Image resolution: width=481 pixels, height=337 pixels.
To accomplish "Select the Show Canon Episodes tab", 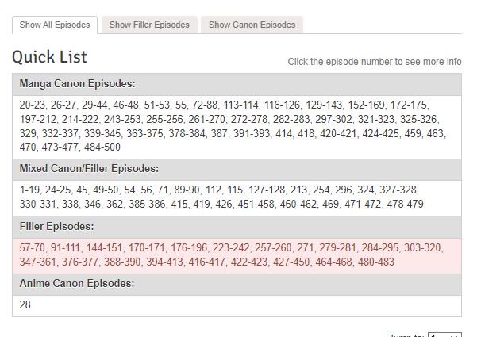I will [x=252, y=25].
